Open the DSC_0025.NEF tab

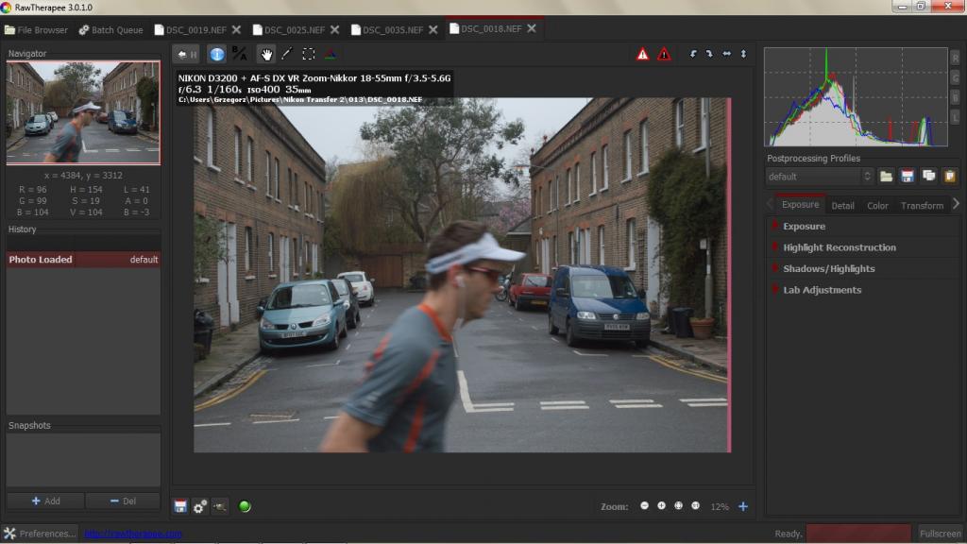coord(297,29)
